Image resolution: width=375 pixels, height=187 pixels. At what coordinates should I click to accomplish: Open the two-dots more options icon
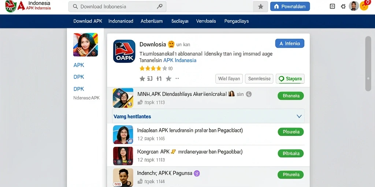[x=177, y=78]
